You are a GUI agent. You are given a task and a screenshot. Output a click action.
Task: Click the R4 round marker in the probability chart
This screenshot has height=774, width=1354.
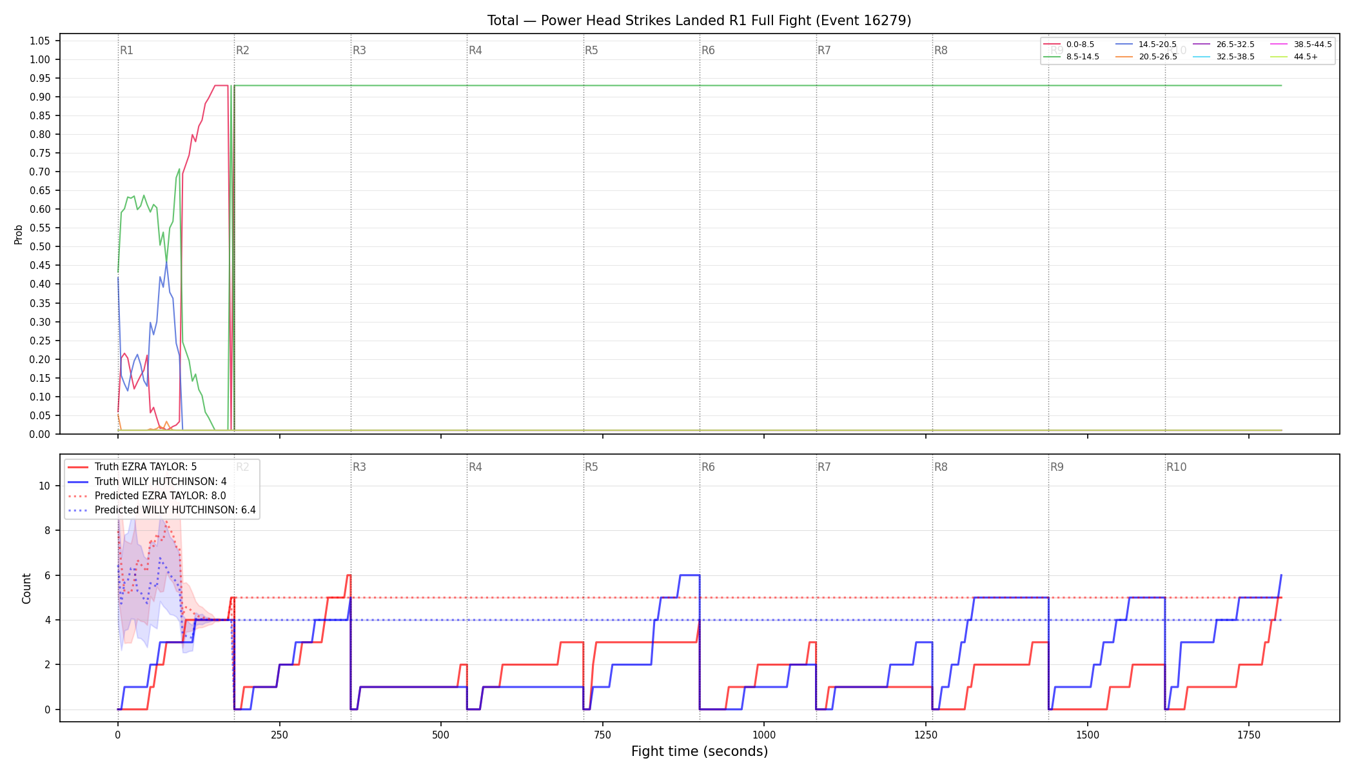(x=475, y=50)
